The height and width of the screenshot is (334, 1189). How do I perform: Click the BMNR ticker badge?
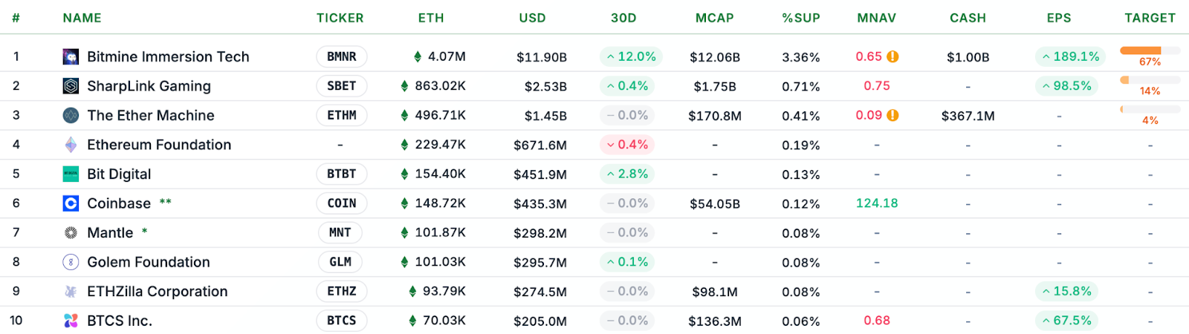click(342, 56)
